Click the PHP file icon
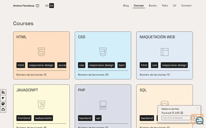 103,105
